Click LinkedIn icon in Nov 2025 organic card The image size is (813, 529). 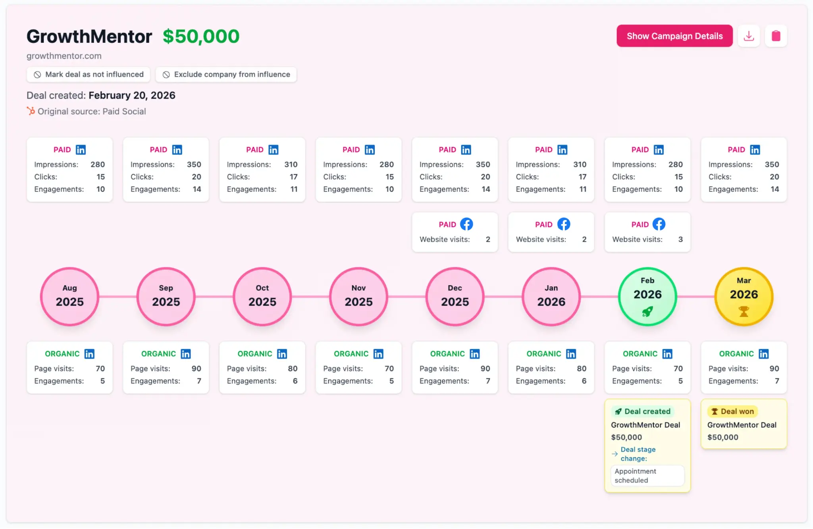point(378,354)
